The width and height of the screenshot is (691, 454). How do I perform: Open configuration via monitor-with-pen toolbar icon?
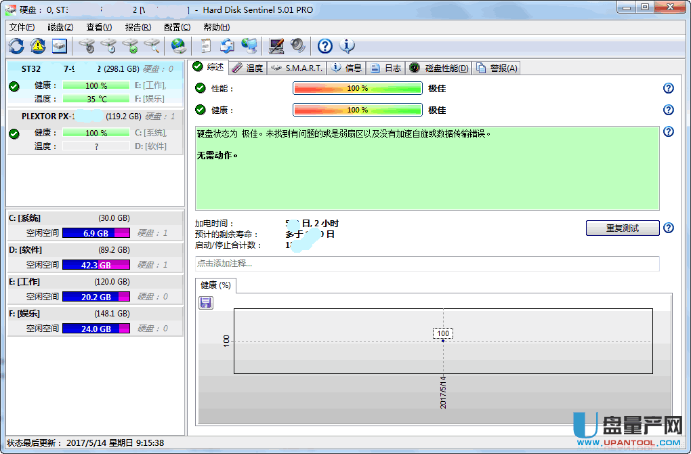[x=276, y=46]
